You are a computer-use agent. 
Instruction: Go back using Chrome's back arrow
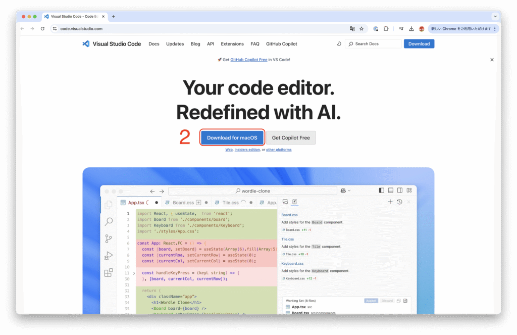22,29
